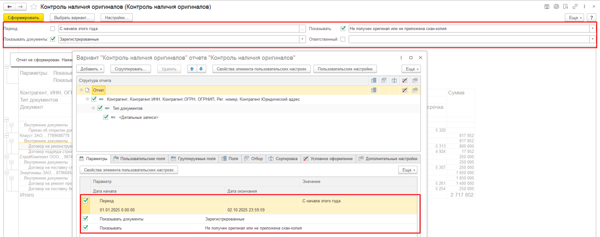Open Показывать dropdown arrow in main form

[x=592, y=28]
